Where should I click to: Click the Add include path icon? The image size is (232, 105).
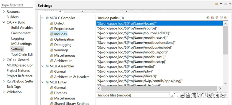(208, 18)
